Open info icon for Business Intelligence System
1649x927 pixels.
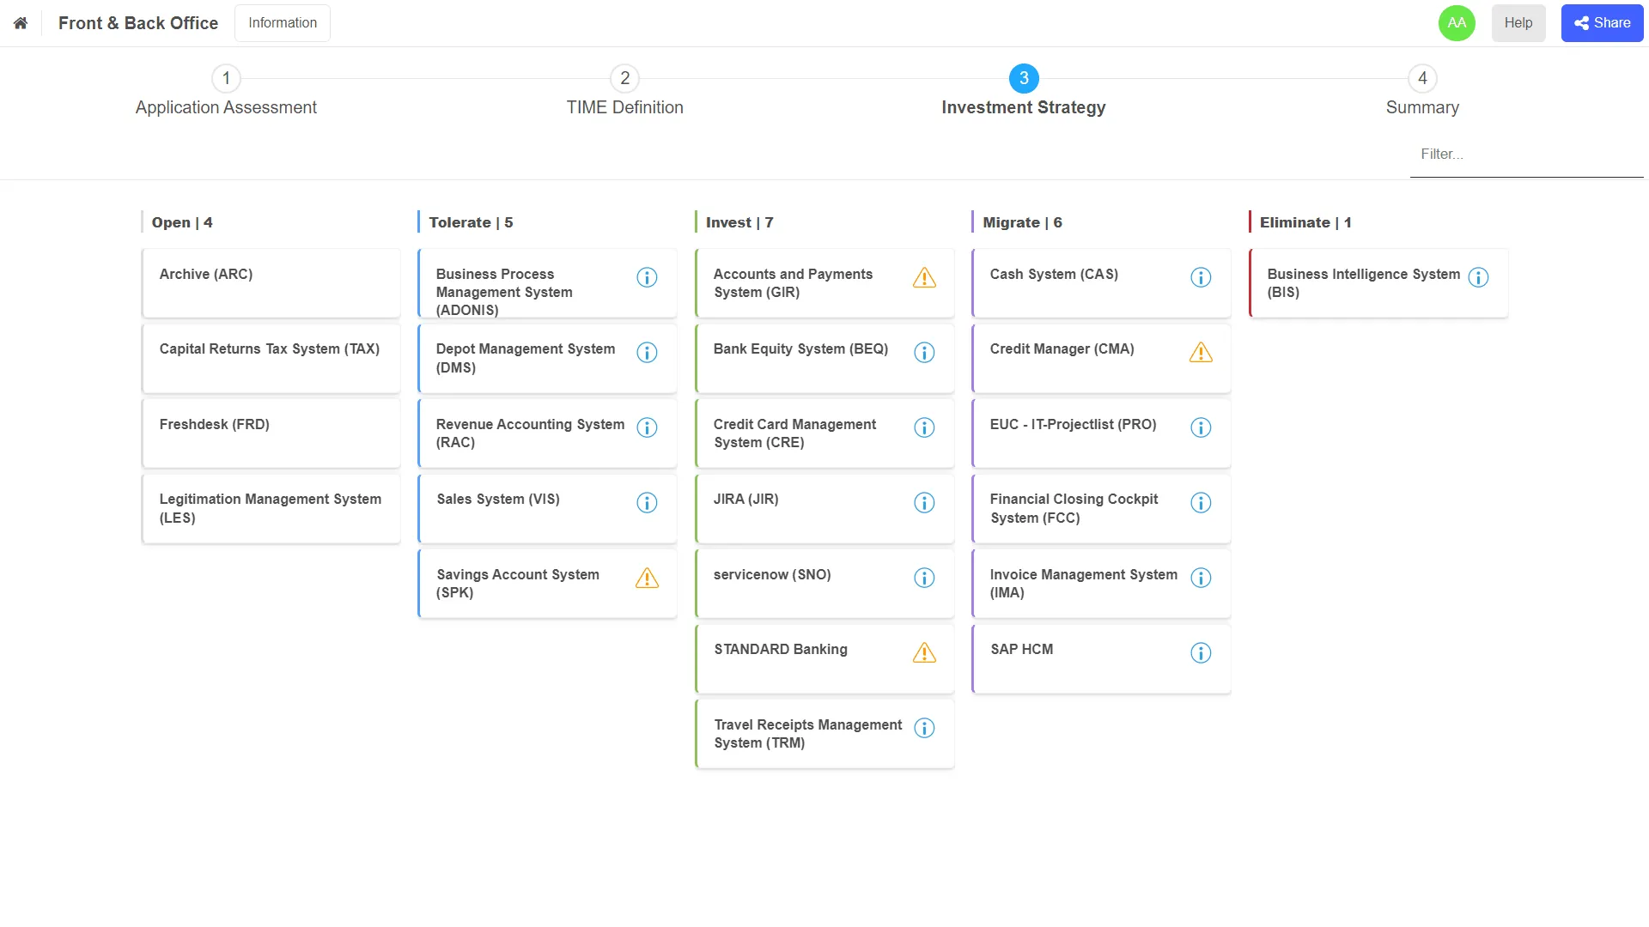[1478, 277]
